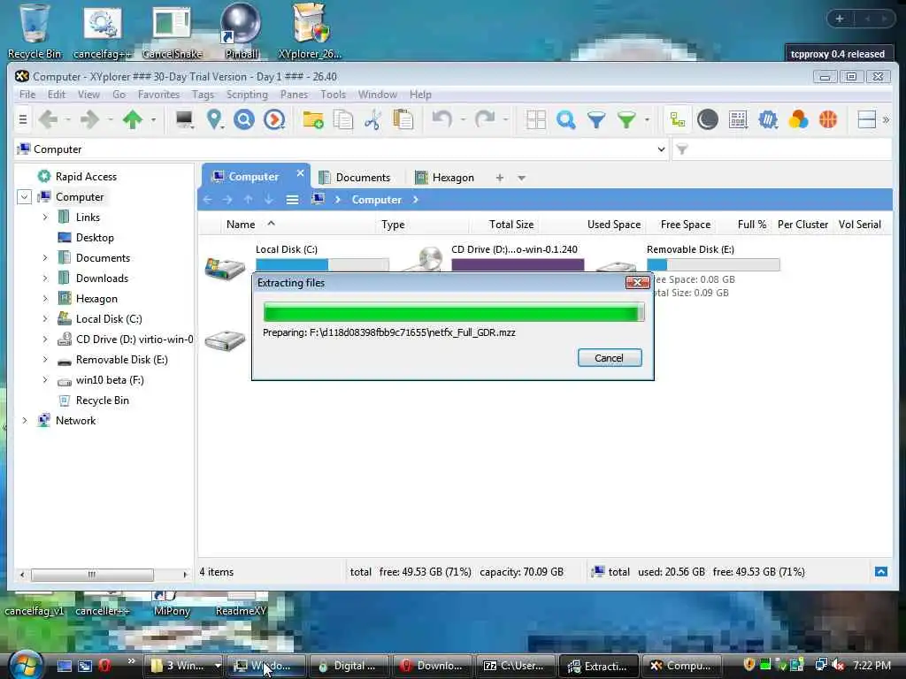The width and height of the screenshot is (906, 679).
Task: Open the Favorites menu
Action: (x=158, y=94)
